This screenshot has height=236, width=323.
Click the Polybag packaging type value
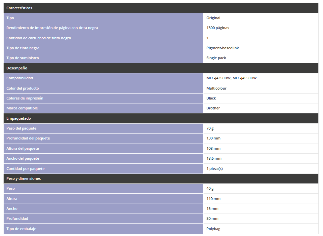(213, 229)
